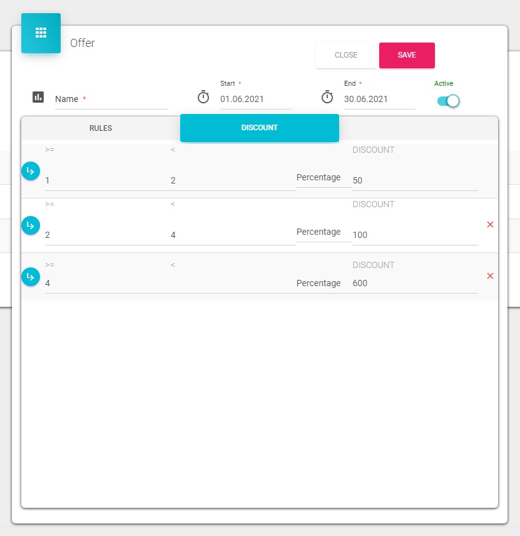Delete the discount row with value 100
520x536 pixels.
coord(490,224)
